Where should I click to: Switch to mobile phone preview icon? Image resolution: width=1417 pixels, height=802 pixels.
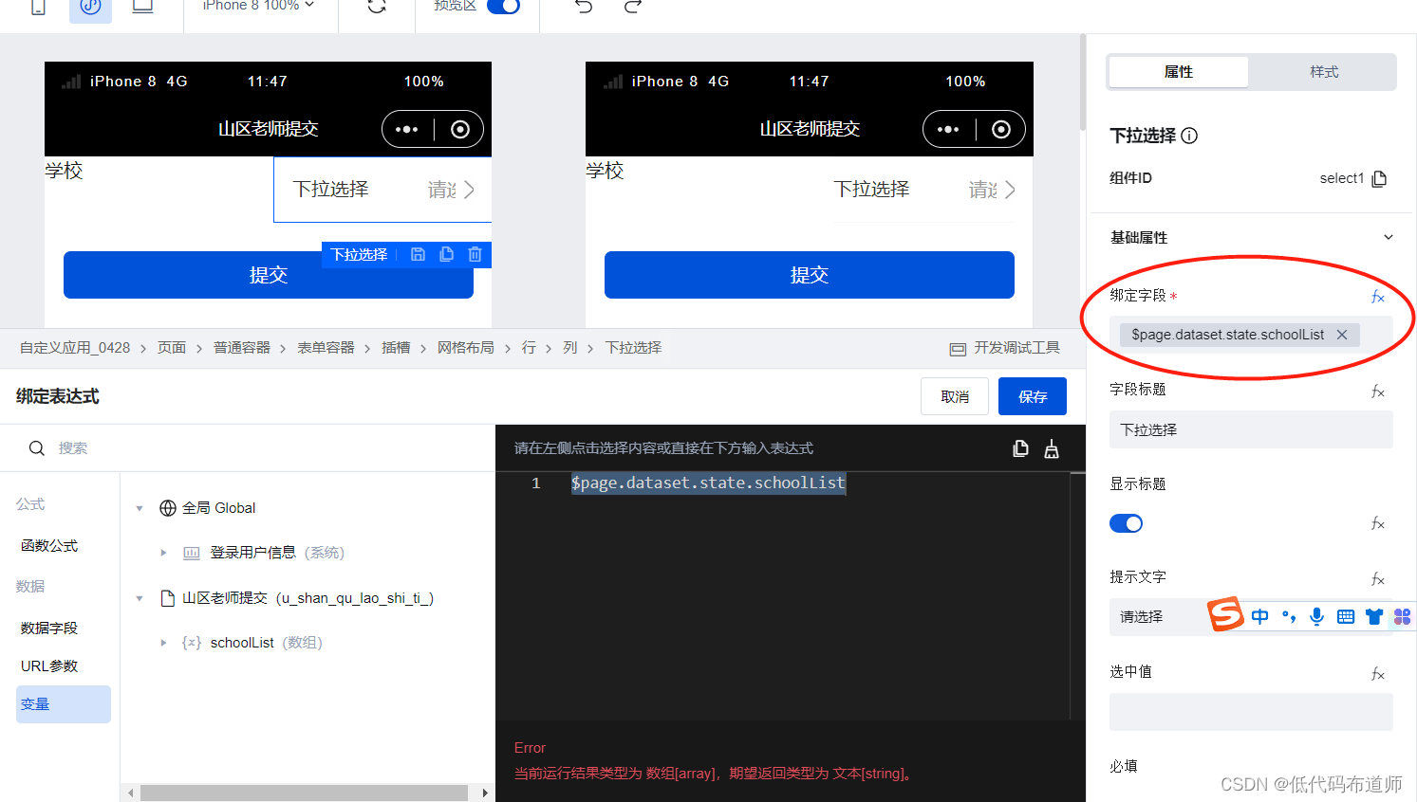pos(38,7)
